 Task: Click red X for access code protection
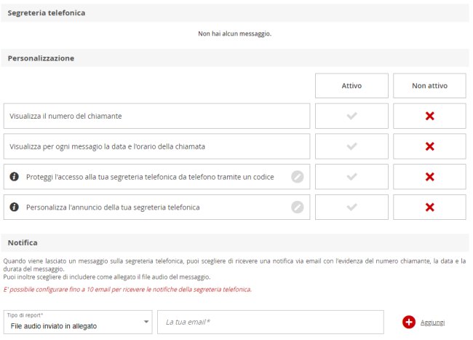(429, 177)
